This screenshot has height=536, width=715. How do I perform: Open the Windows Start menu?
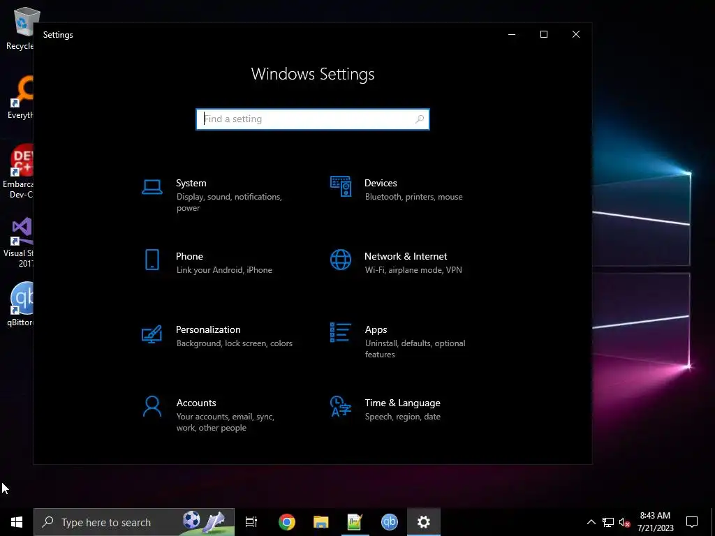[17, 522]
